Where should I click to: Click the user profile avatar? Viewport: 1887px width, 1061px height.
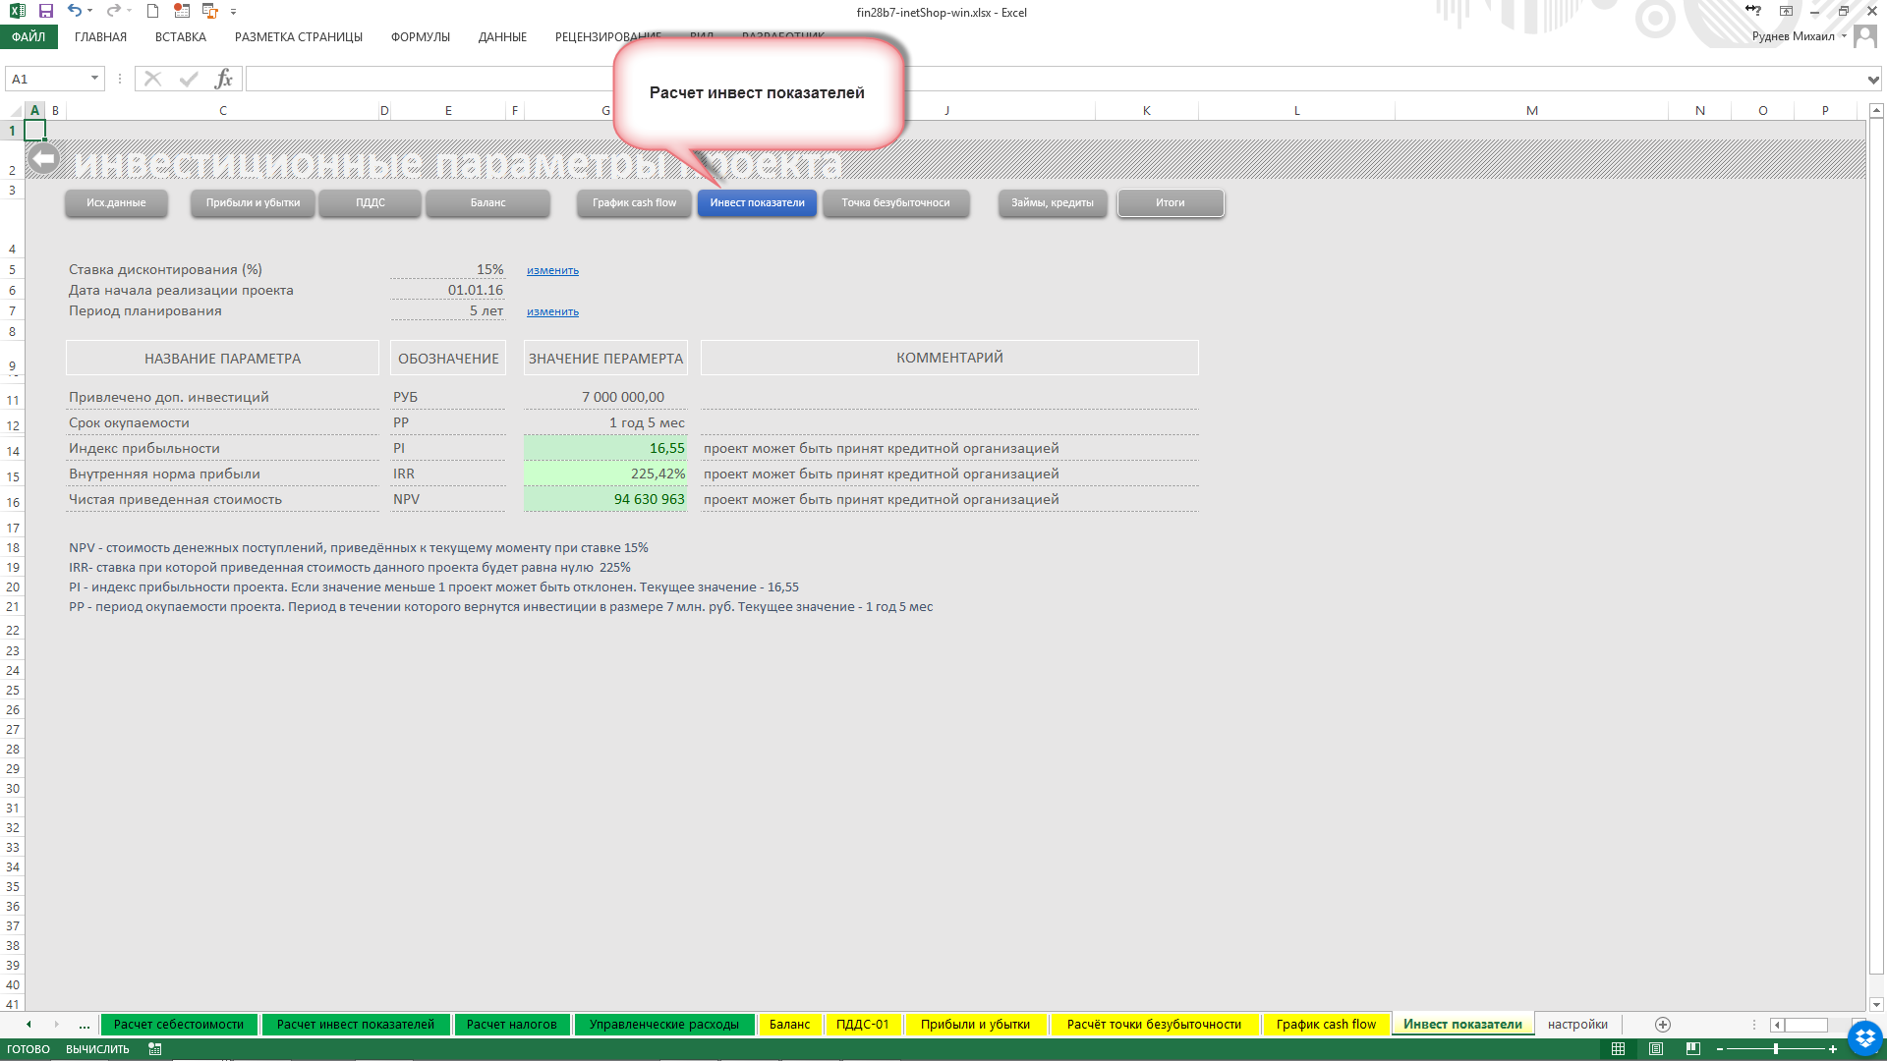coord(1864,36)
